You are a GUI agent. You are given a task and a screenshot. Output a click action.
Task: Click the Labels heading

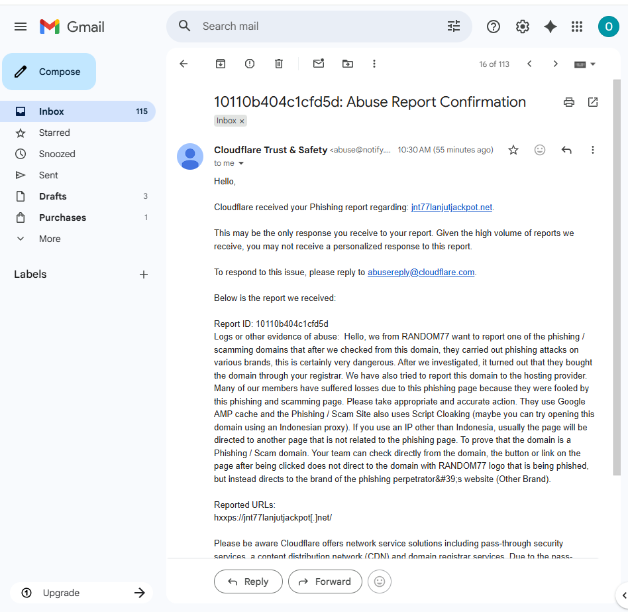[x=30, y=274]
